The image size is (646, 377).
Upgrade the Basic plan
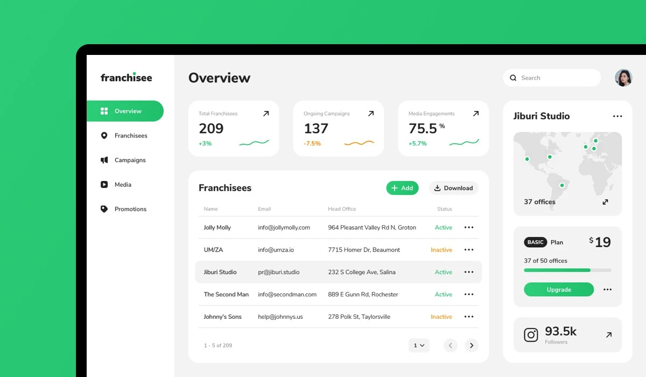pyautogui.click(x=559, y=290)
